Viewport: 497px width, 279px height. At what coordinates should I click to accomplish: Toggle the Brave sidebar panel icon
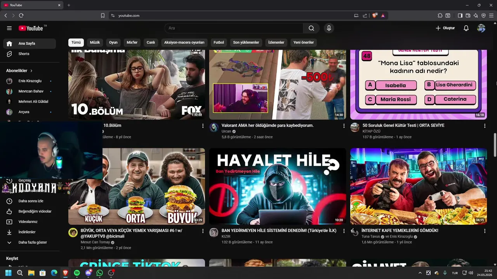[x=460, y=15]
